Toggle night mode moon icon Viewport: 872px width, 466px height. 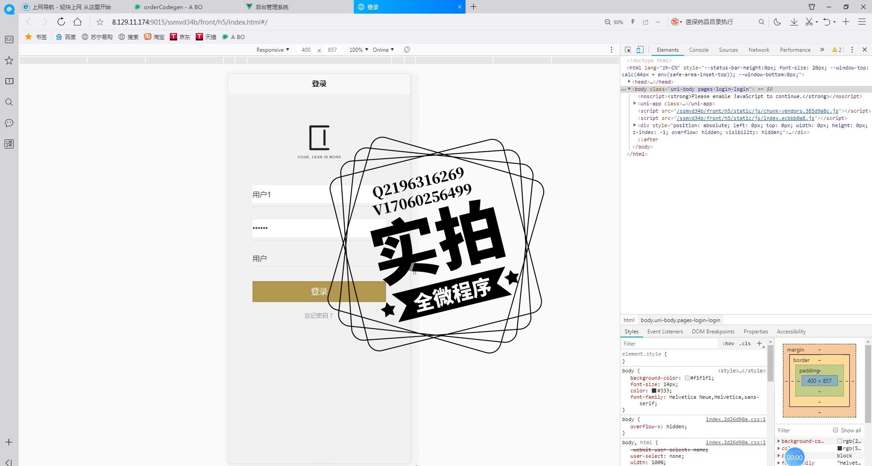pyautogui.click(x=777, y=22)
